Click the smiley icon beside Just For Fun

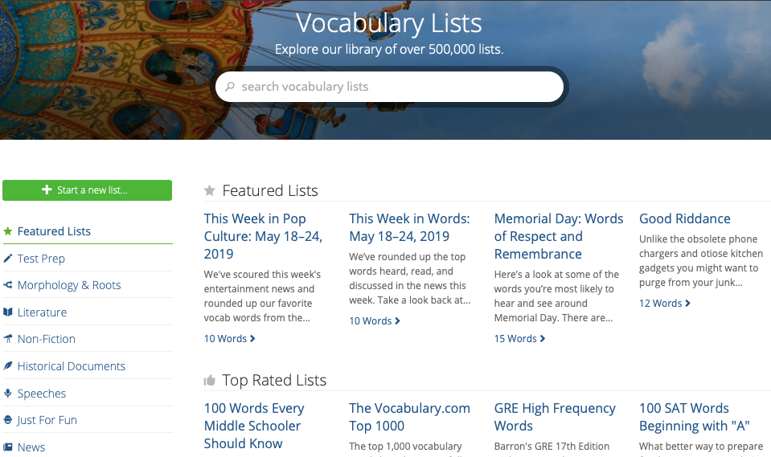(8, 420)
